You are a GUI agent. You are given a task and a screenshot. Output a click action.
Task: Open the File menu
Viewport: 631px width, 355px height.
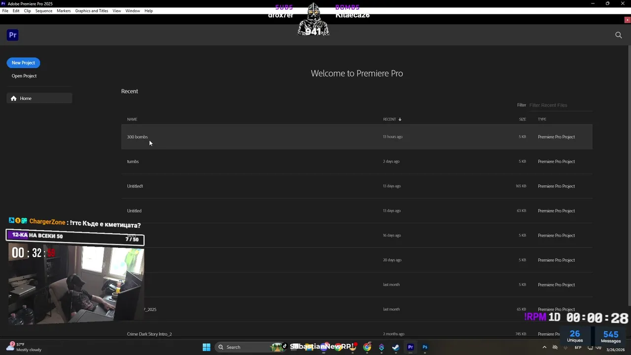point(5,11)
